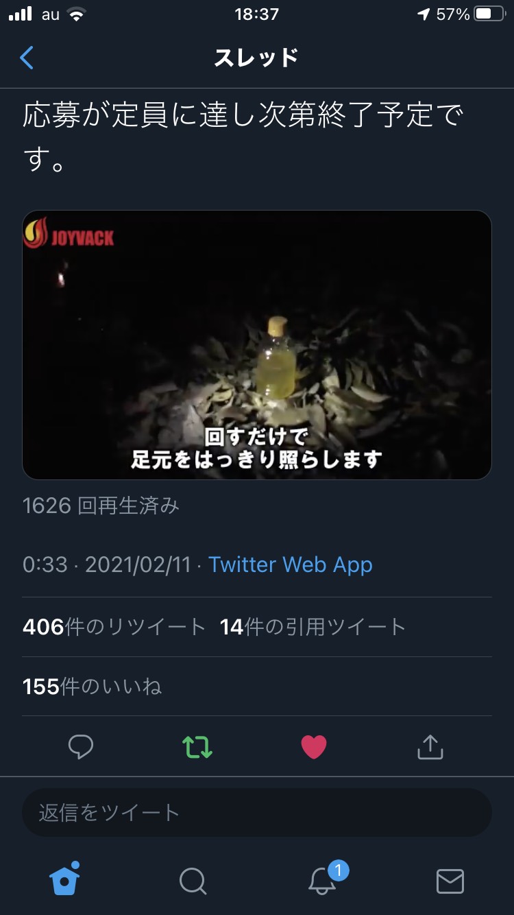
Task: Unlike via the red heart icon
Action: pos(314,747)
